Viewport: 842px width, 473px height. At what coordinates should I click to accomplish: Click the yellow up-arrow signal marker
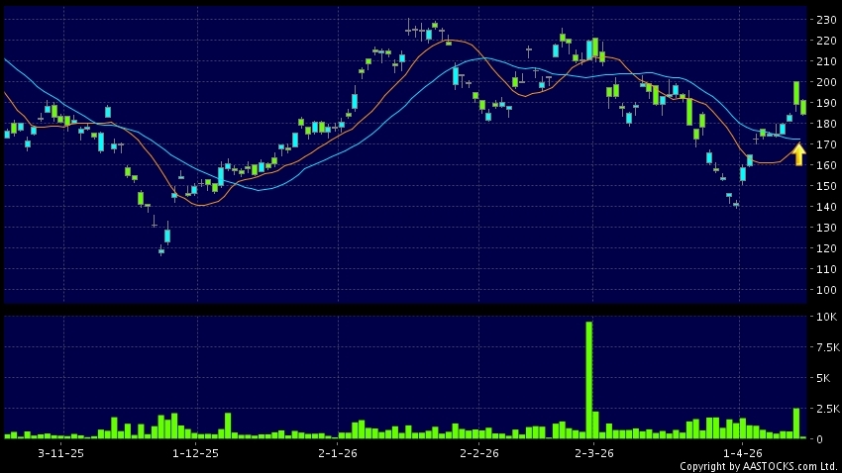click(x=798, y=154)
